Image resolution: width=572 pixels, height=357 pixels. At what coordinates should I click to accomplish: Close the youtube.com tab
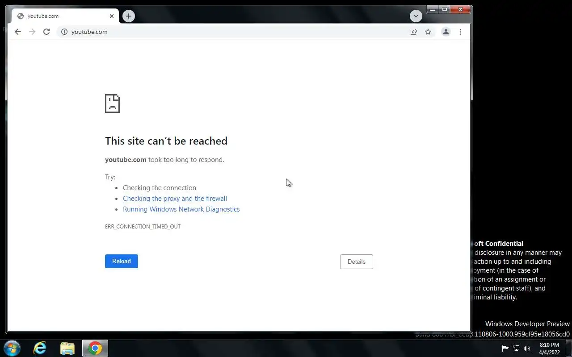[x=112, y=16]
